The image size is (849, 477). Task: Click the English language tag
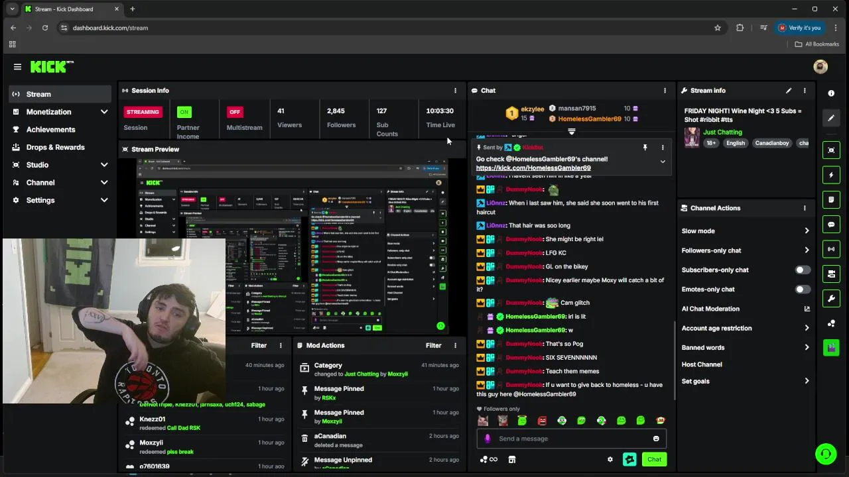736,143
